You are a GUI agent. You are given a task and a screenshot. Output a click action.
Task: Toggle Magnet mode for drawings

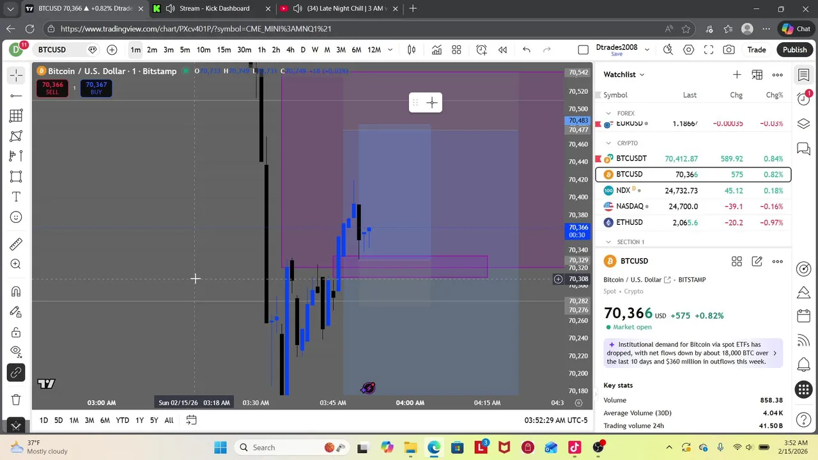pyautogui.click(x=16, y=291)
